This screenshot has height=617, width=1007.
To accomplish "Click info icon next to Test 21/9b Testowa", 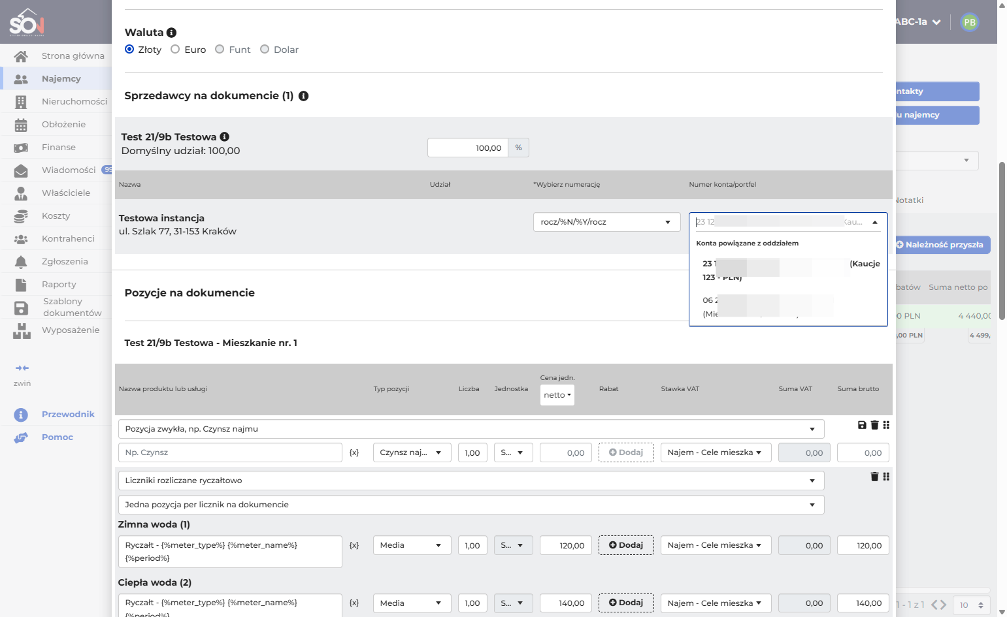I will coord(224,136).
